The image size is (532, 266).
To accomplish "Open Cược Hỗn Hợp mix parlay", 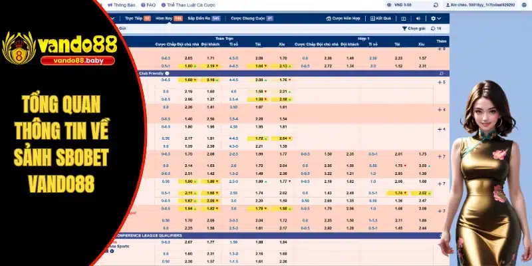I will pos(343,19).
